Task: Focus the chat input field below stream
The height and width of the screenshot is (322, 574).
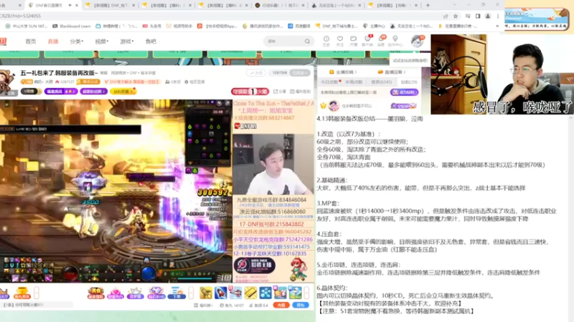Action: (37, 305)
